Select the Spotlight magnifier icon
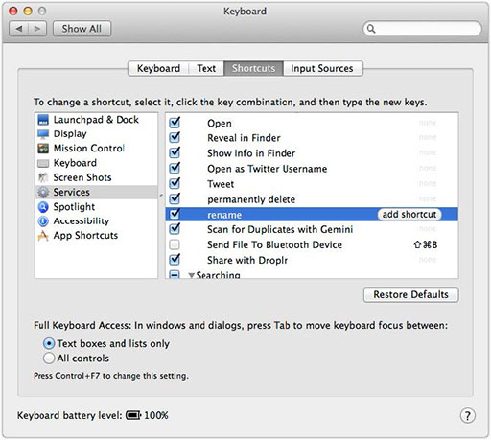 coord(43,207)
